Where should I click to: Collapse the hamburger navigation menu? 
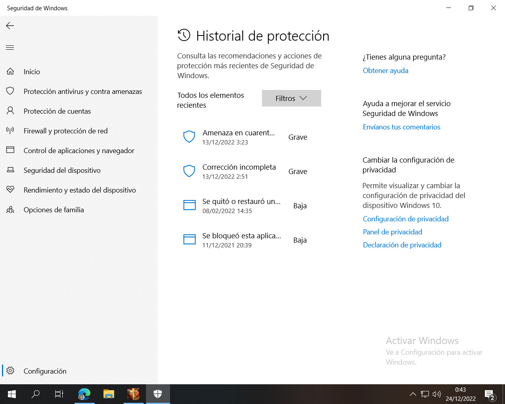10,48
